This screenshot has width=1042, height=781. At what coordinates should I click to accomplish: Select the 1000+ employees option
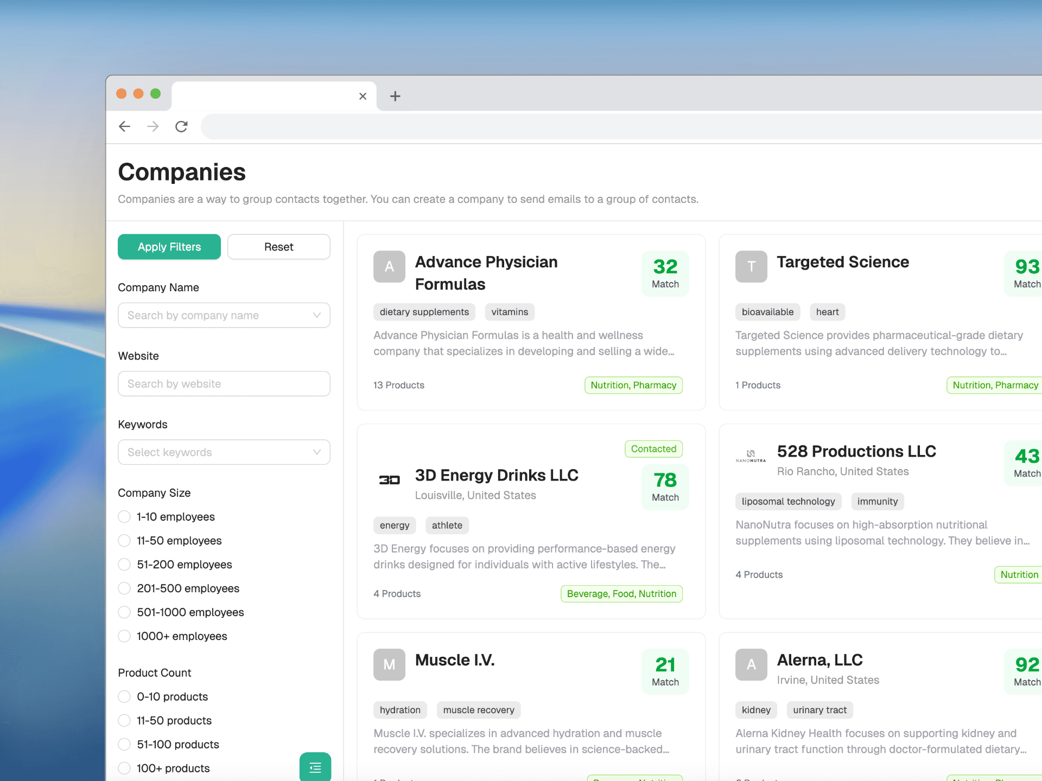coord(124,636)
